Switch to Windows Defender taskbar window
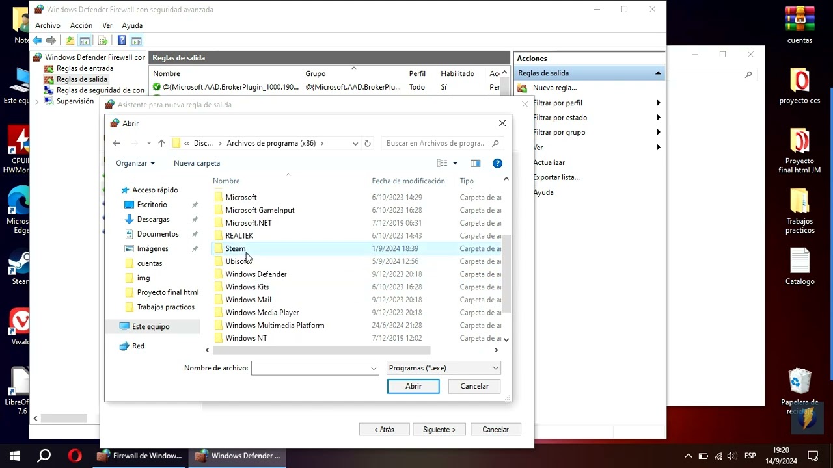 [x=238, y=456]
